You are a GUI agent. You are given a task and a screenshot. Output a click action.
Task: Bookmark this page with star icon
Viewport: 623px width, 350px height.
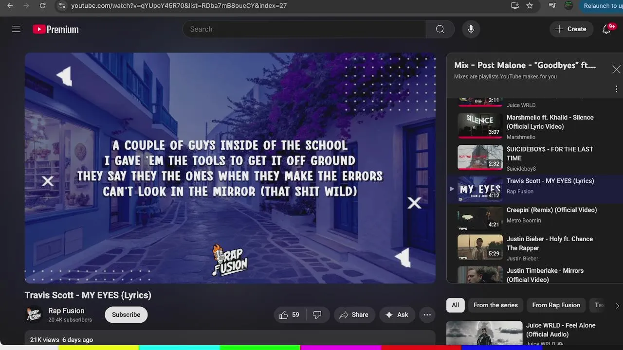pyautogui.click(x=530, y=6)
